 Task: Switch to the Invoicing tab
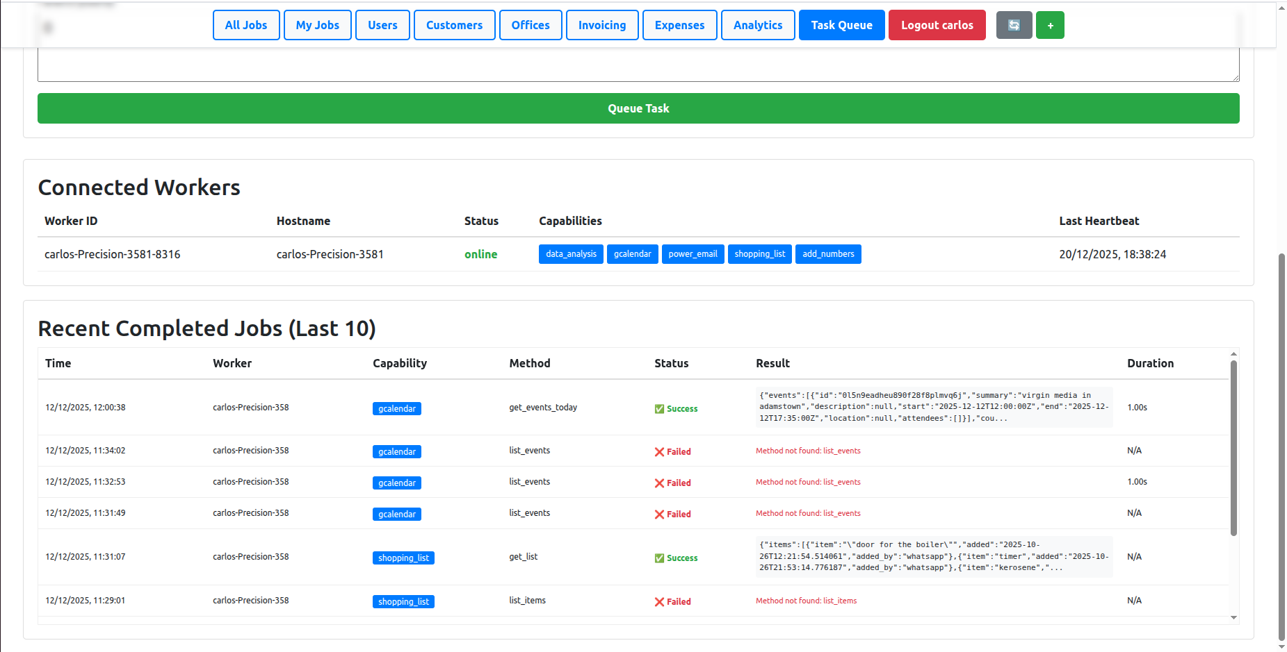pos(602,25)
